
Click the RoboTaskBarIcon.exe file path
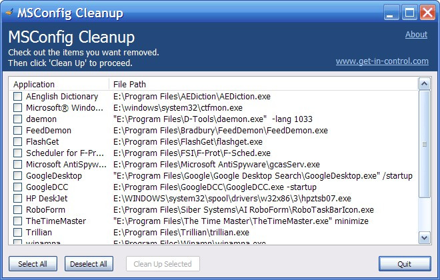(x=243, y=210)
